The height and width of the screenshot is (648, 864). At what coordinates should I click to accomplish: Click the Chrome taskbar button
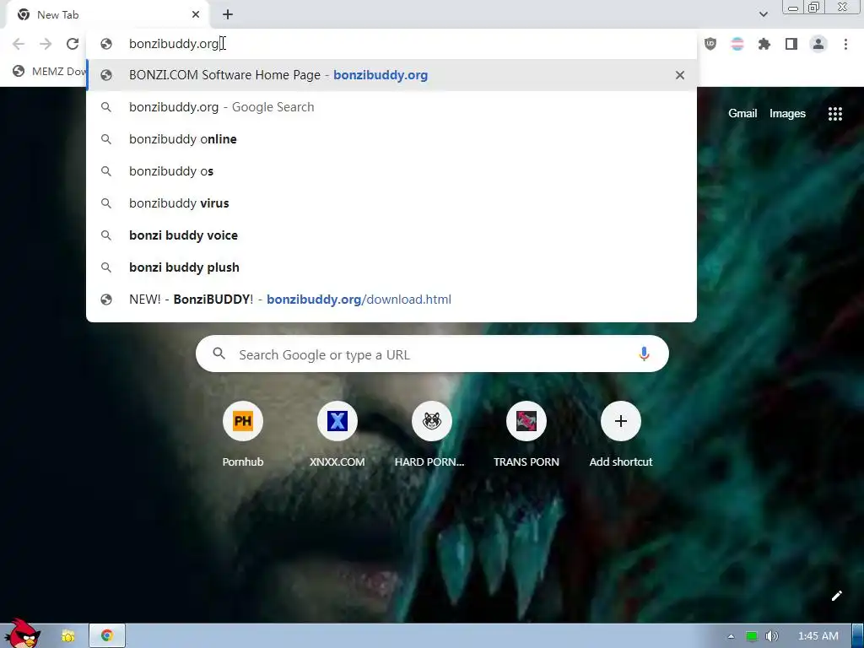107,636
